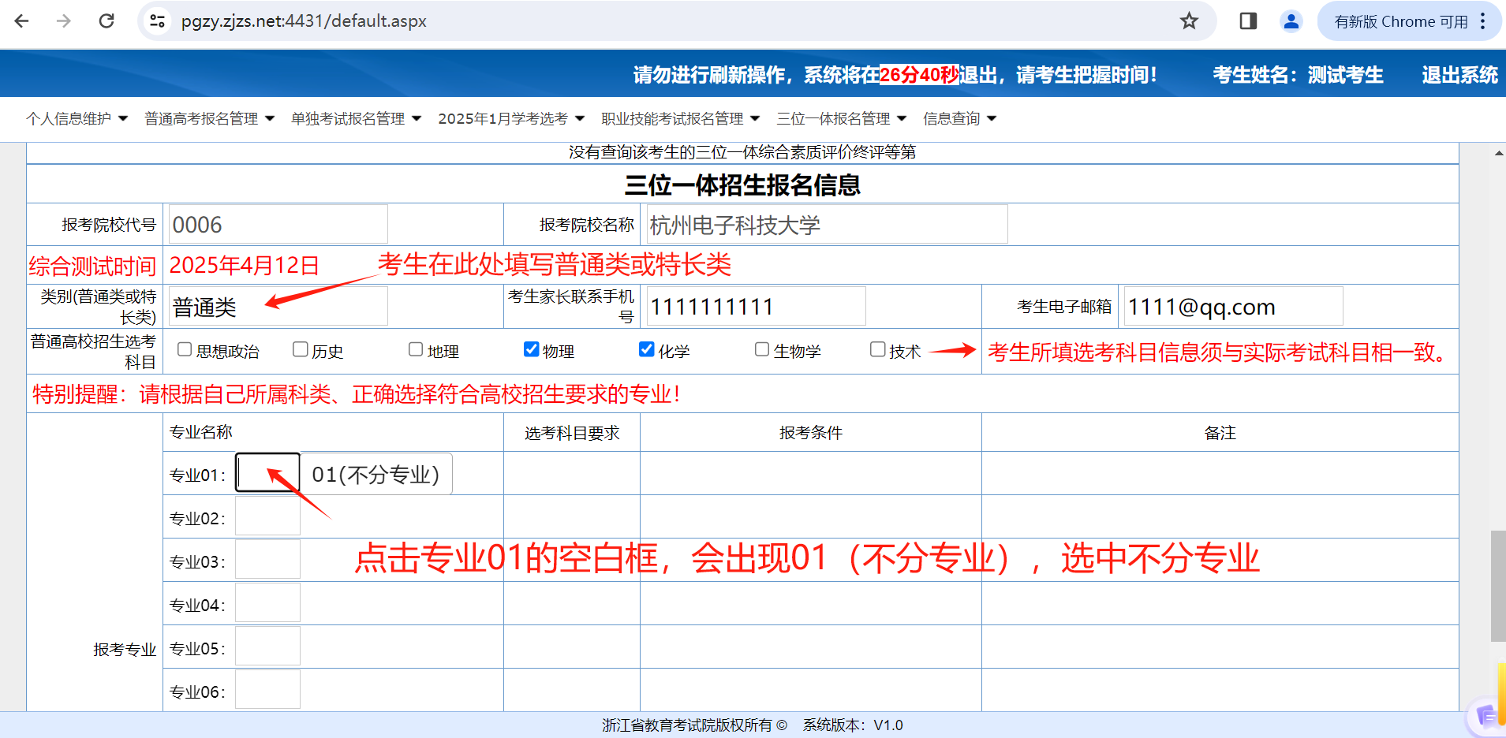Screen dimensions: 1506x738
Task: Expand the 普通高考报名管理 dropdown menu
Action: pos(209,118)
